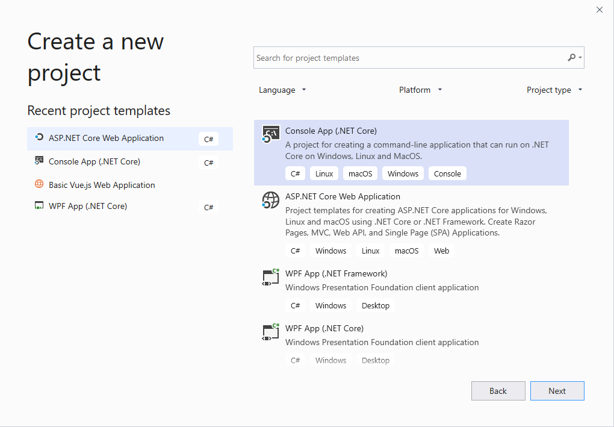614x427 pixels.
Task: Select recent ASP.NET Core Web Application template
Action: coord(130,139)
